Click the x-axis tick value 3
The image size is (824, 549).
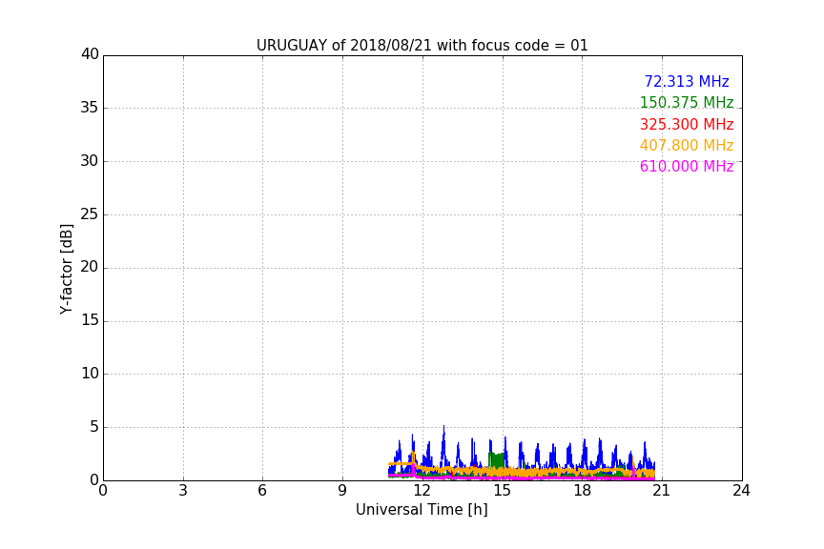183,491
